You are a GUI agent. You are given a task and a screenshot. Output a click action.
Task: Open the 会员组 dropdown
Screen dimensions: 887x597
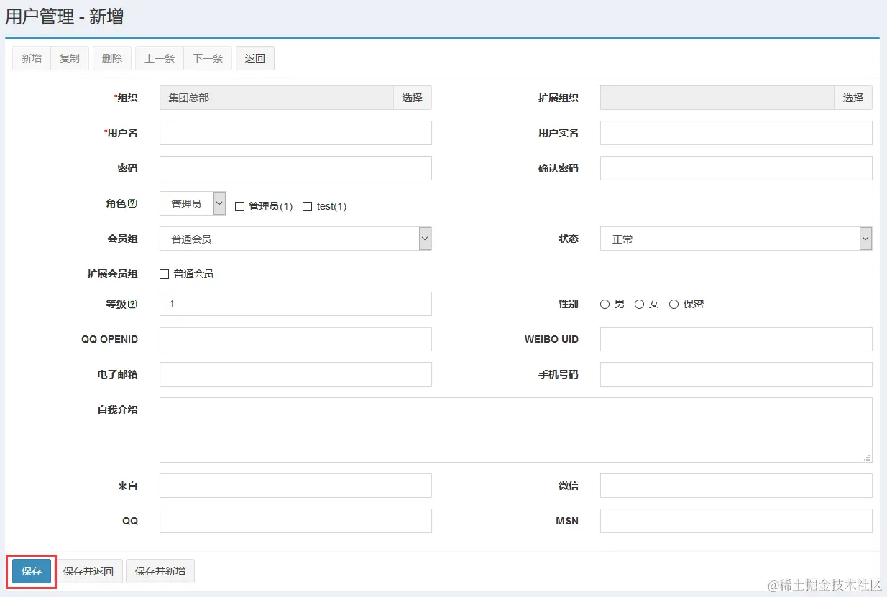click(295, 239)
